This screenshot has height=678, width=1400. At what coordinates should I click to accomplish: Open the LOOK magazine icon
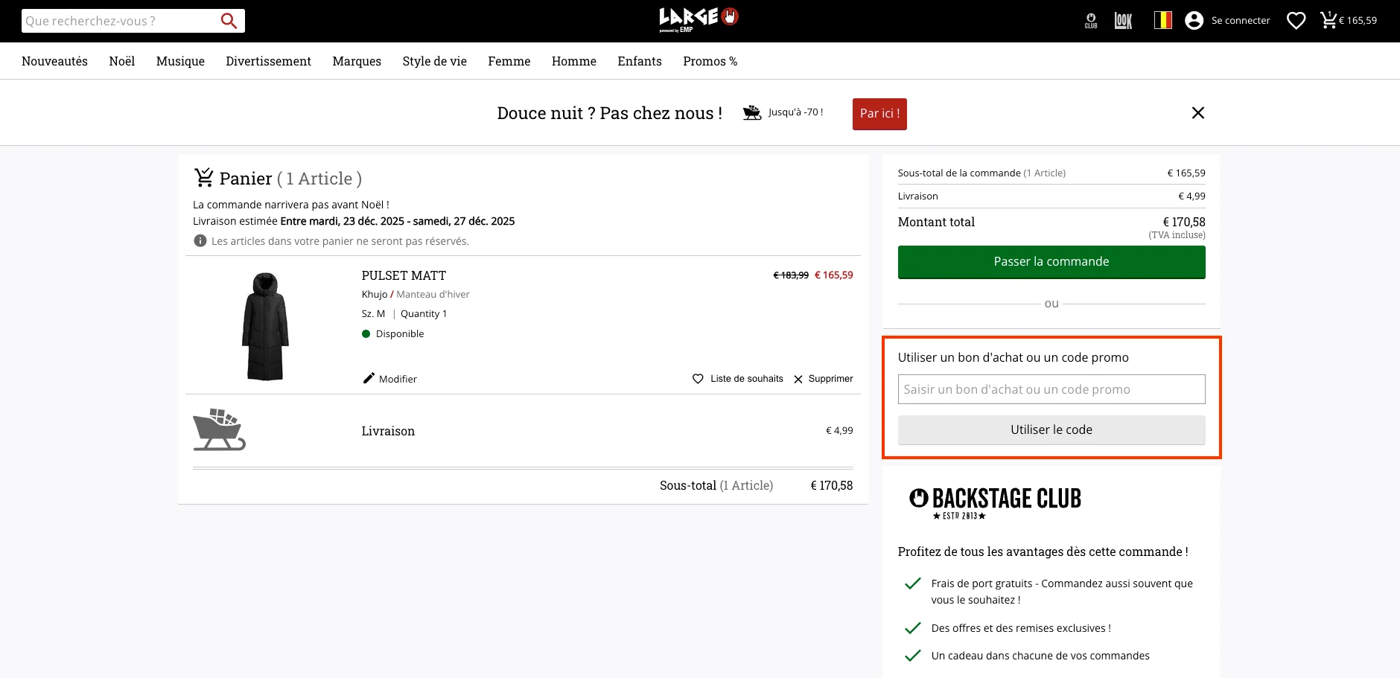(1124, 20)
